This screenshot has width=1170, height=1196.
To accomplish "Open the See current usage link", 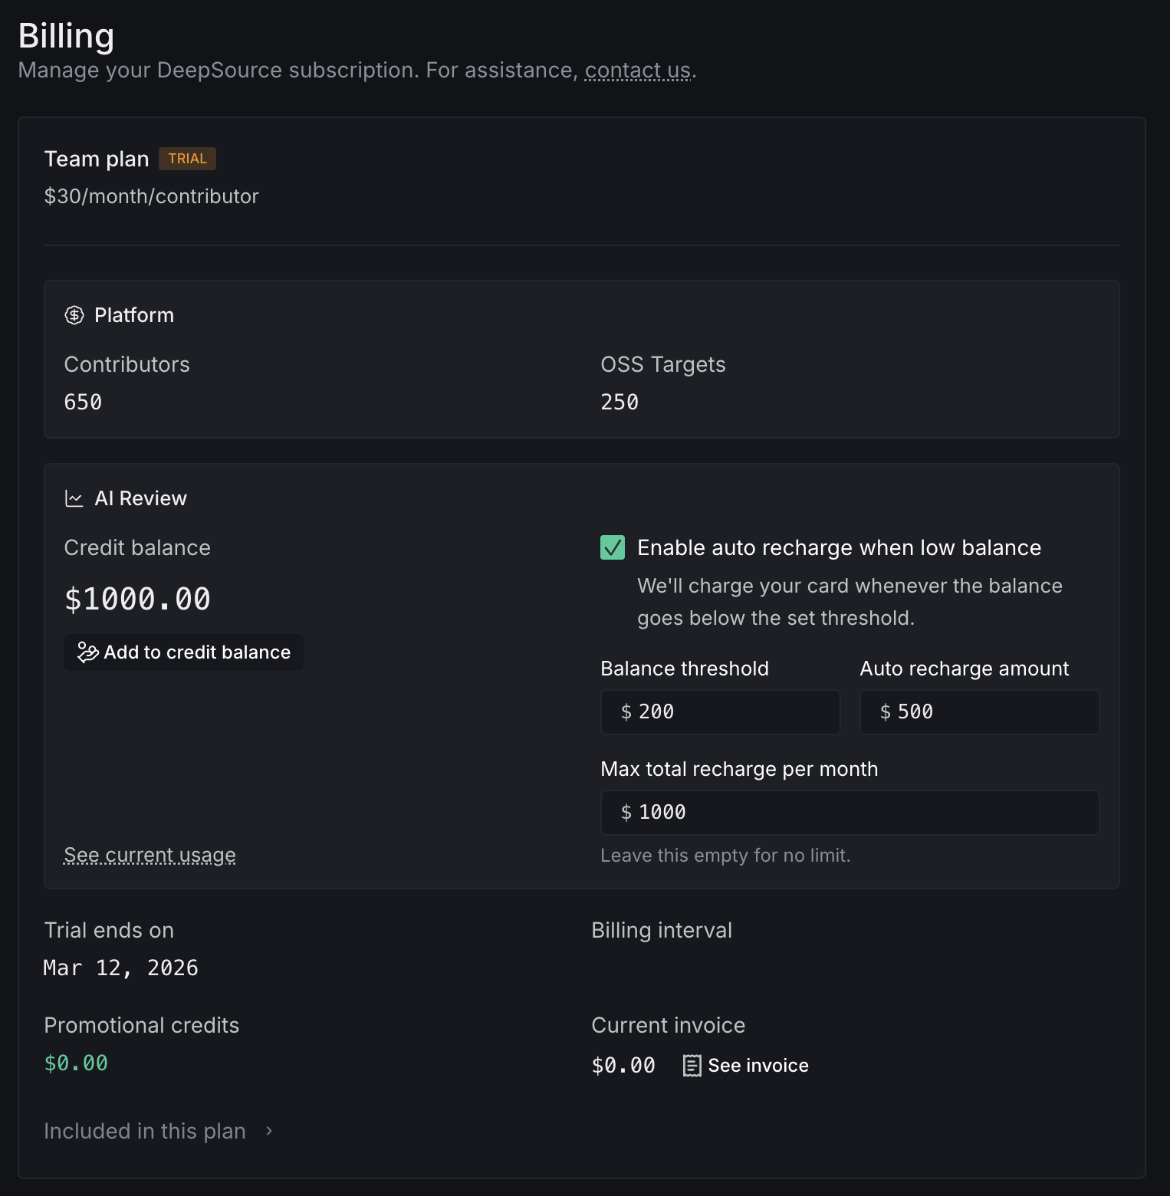I will tap(150, 855).
